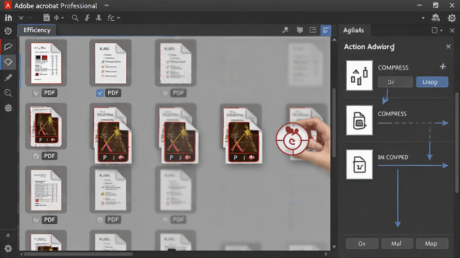Click the details layout icon above thumbnails
The width and height of the screenshot is (460, 258).
pyautogui.click(x=313, y=30)
